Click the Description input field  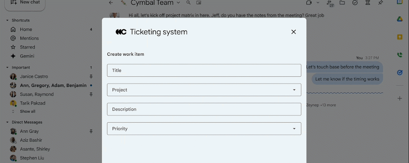(x=204, y=109)
